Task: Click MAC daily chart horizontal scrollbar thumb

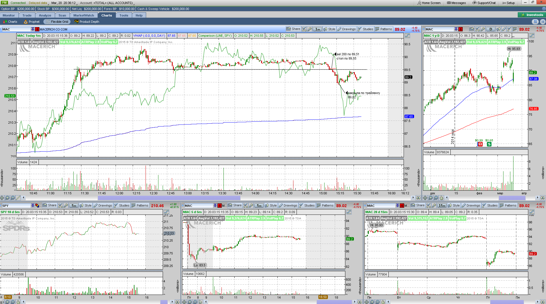Action: [x=512, y=198]
